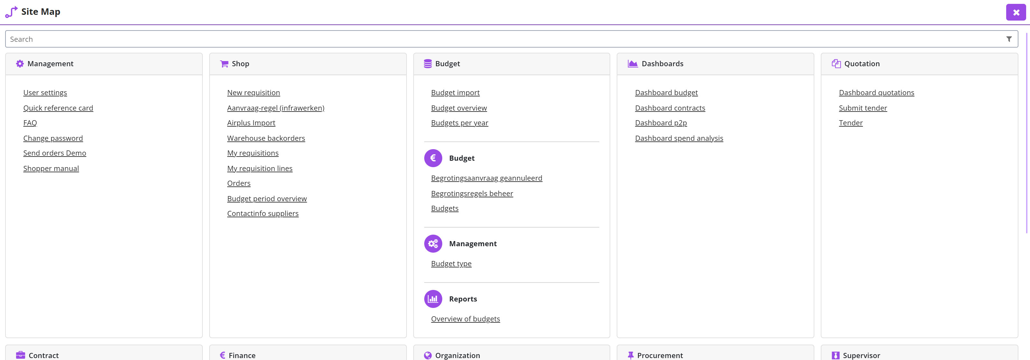
Task: Open User settings link
Action: tap(45, 93)
